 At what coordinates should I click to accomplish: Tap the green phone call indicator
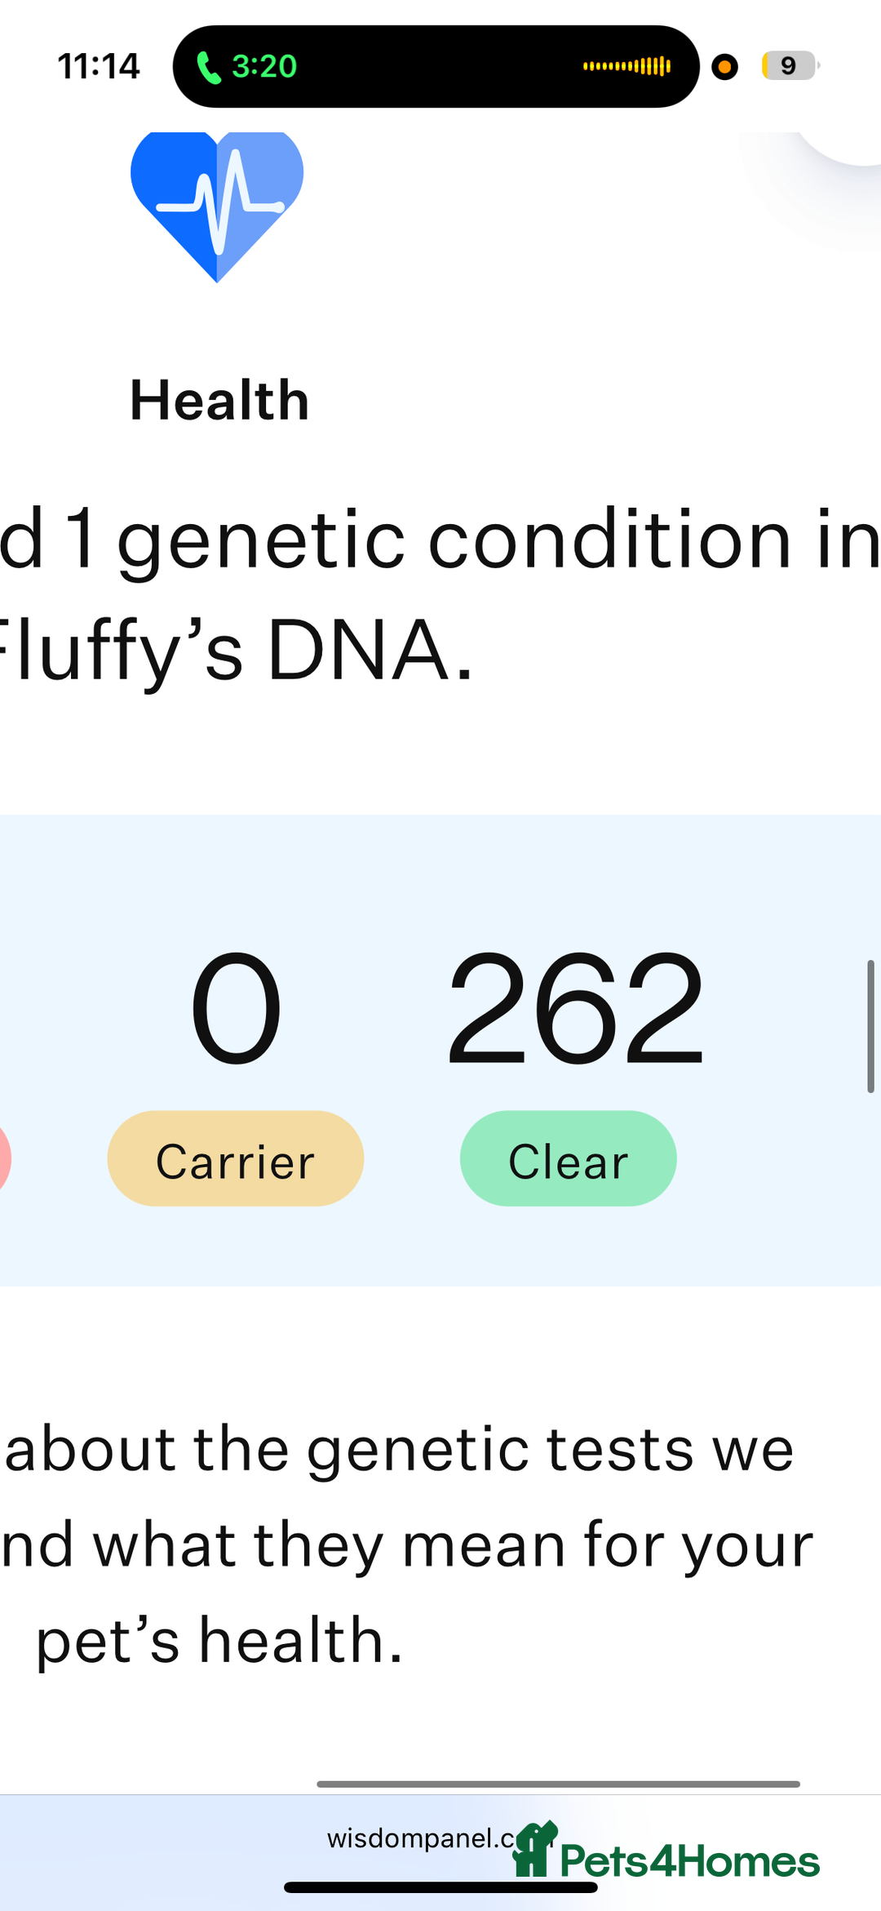[209, 67]
